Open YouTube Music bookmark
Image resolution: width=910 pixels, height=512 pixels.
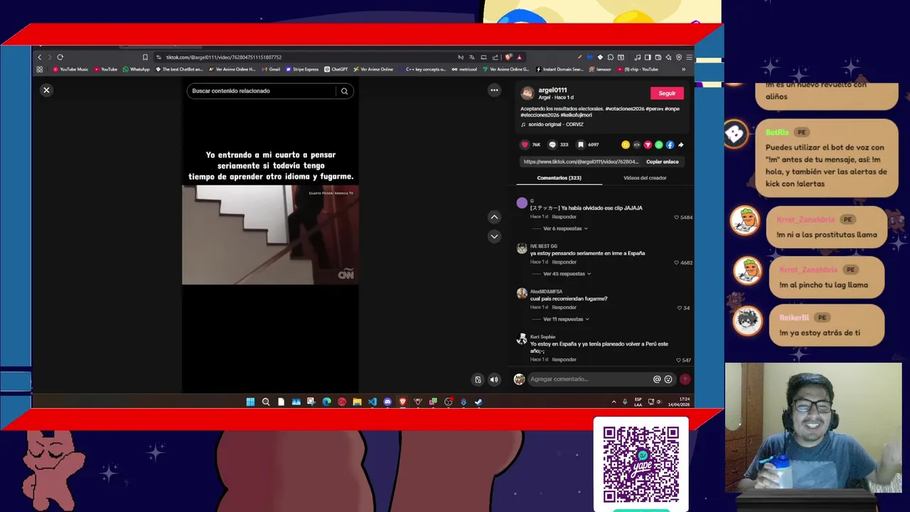(x=70, y=69)
